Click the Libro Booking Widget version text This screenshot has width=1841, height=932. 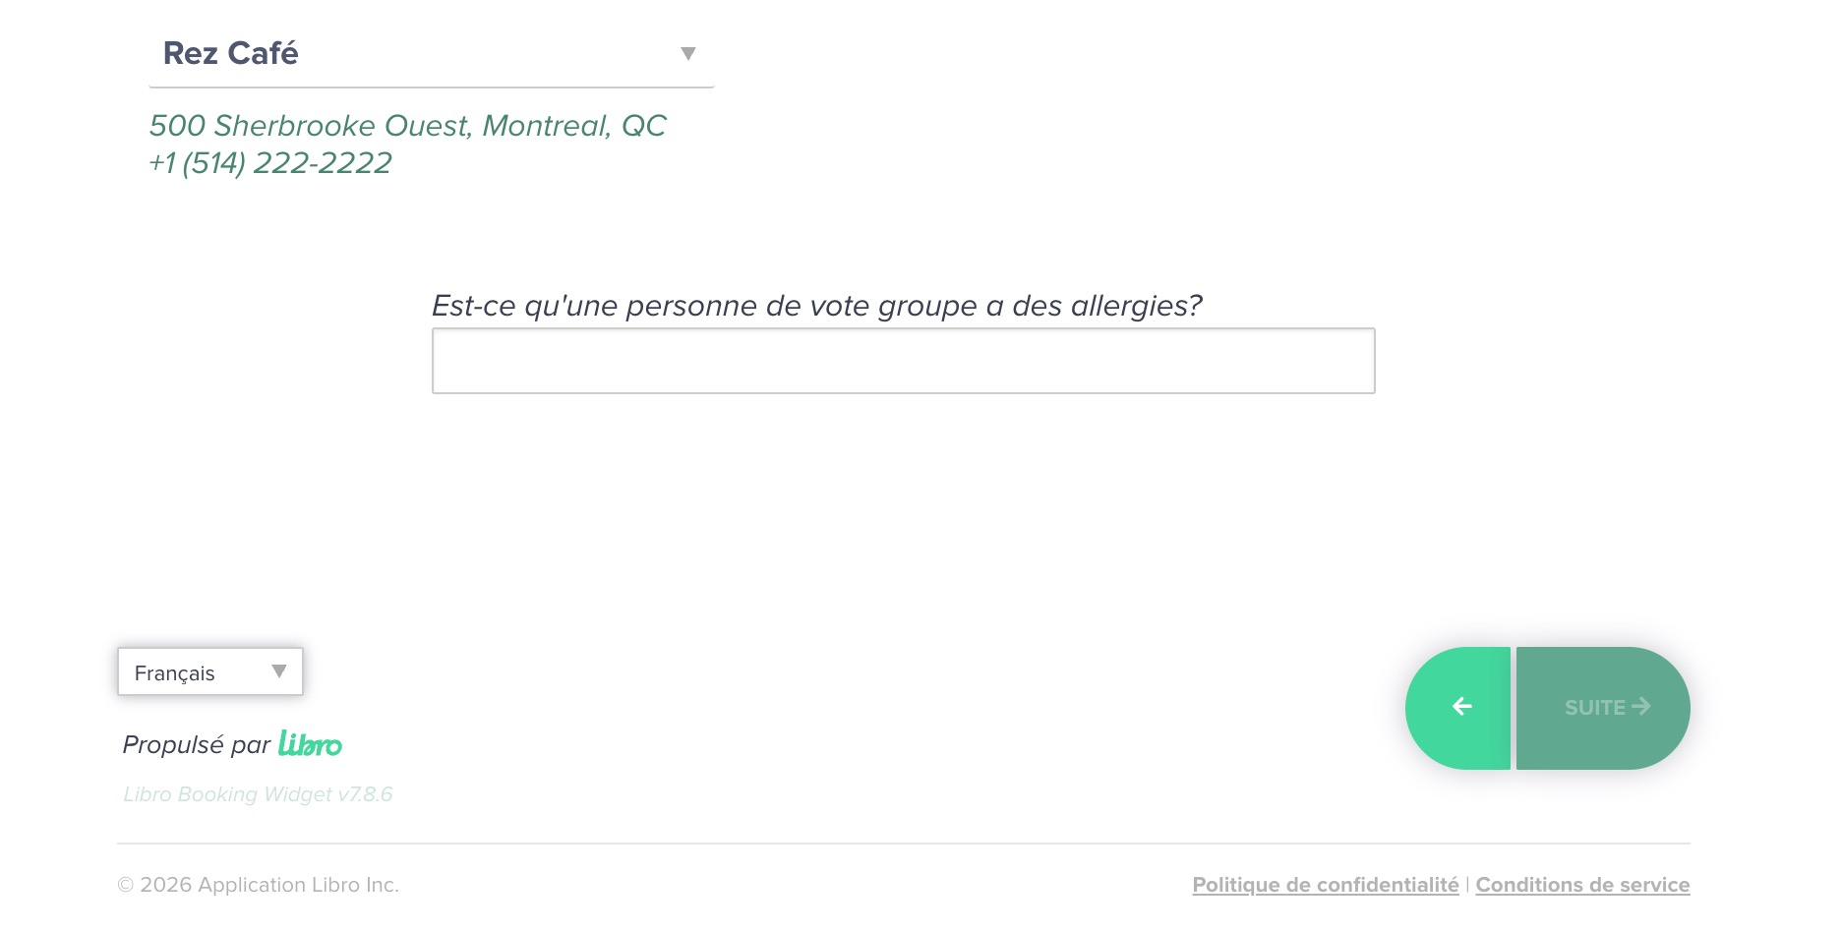click(x=258, y=794)
